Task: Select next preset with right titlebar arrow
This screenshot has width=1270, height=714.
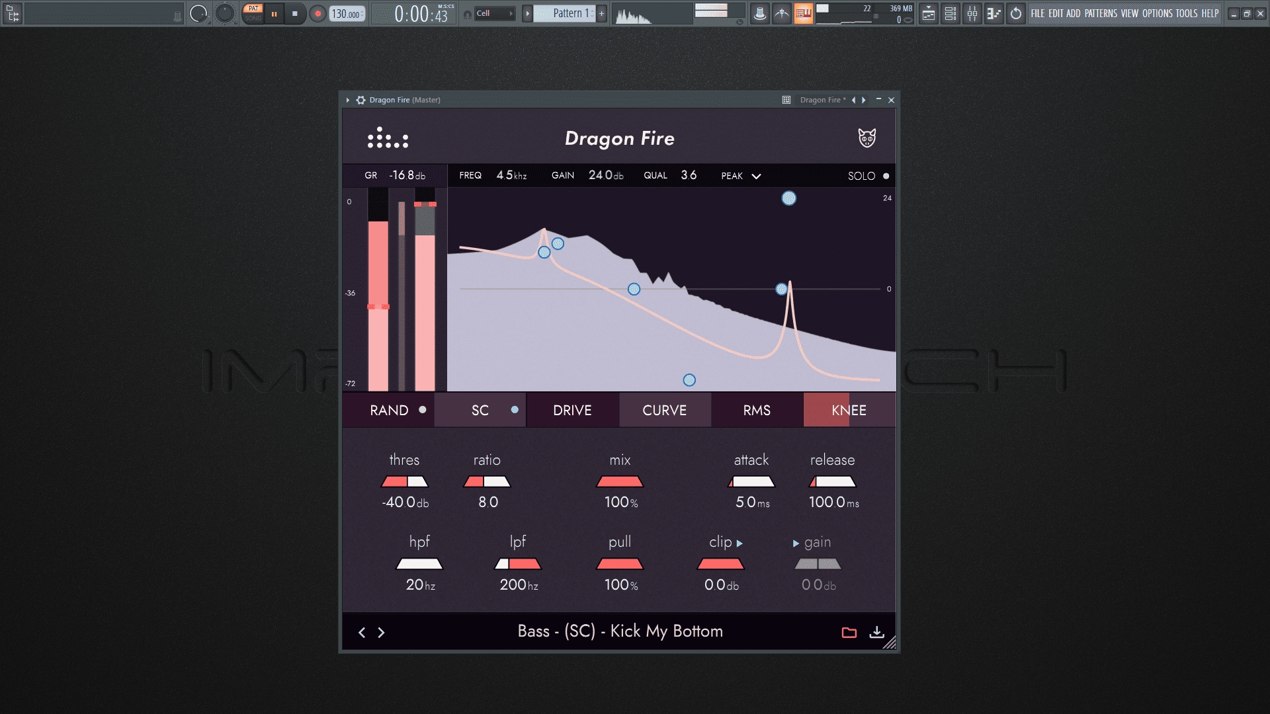Action: point(864,100)
